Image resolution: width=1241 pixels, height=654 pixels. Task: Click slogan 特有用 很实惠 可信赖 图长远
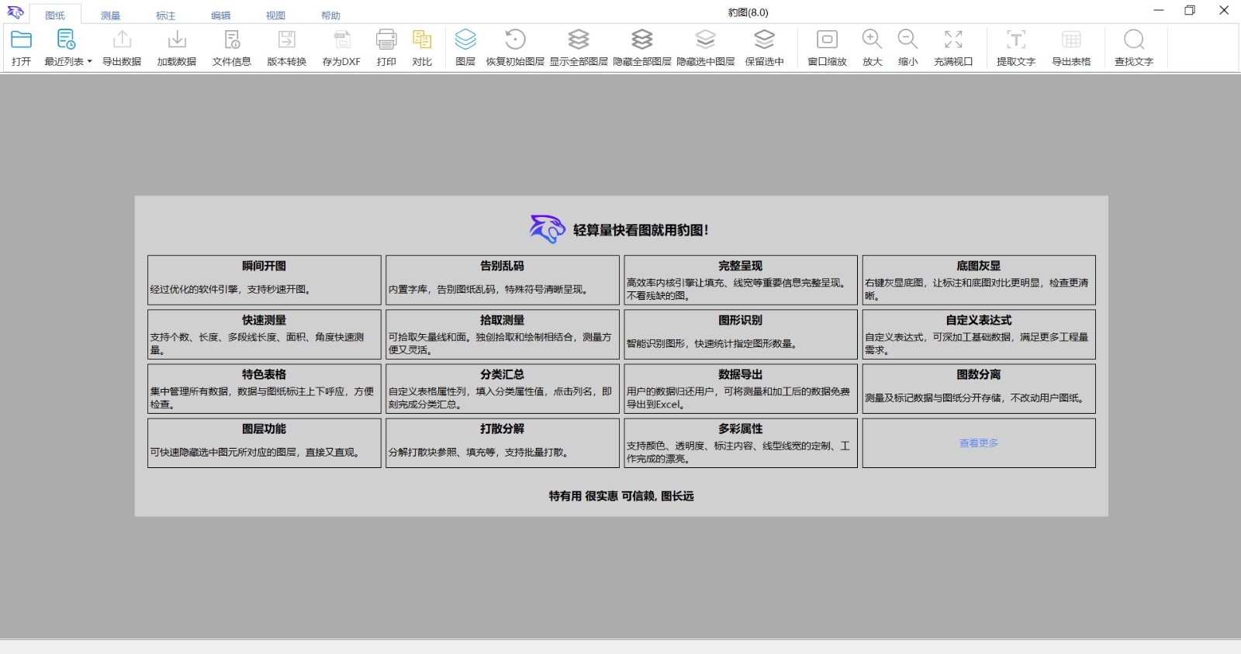tap(621, 496)
